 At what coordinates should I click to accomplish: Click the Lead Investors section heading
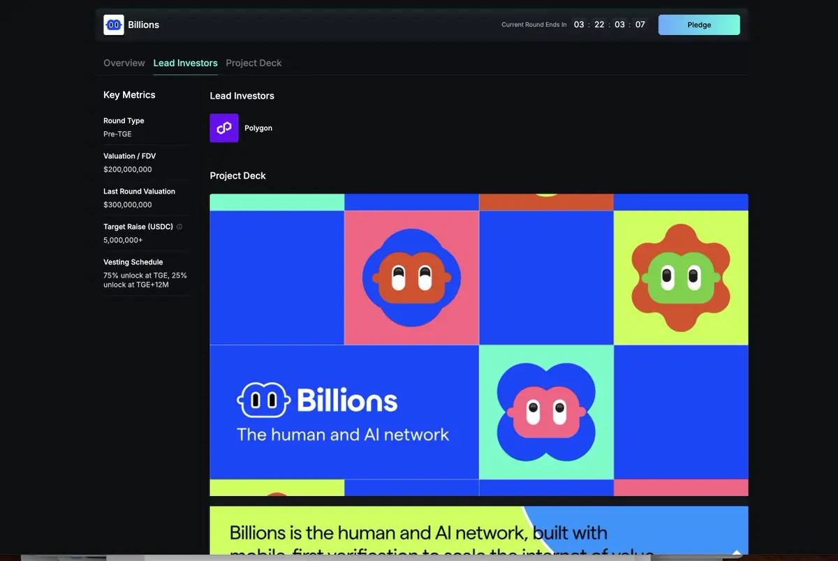coord(242,96)
